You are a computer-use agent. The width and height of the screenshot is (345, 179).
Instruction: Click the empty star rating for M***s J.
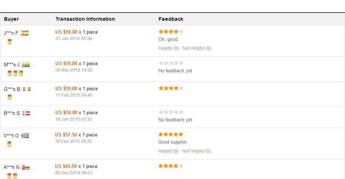171,63
